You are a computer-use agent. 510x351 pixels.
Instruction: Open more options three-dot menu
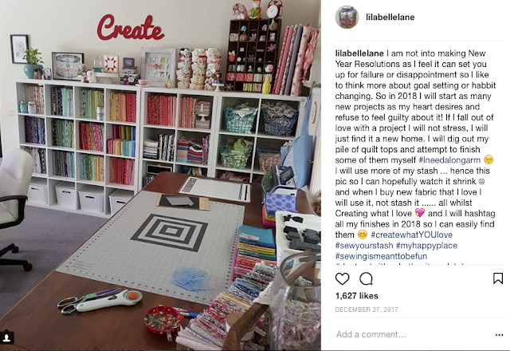499,335
